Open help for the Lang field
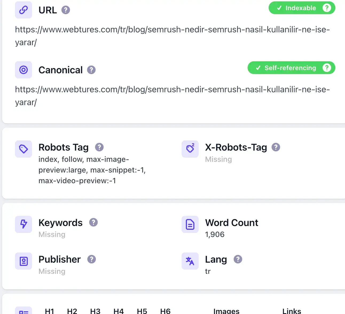This screenshot has width=345, height=314. coord(238,259)
